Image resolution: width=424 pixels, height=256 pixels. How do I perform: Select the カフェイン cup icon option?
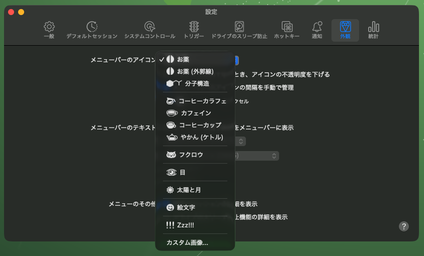(x=195, y=113)
